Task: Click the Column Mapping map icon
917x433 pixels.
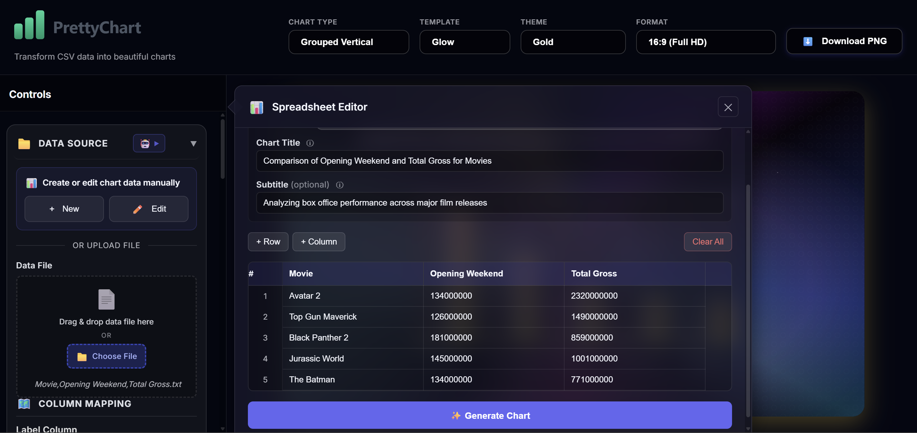Action: 24,403
